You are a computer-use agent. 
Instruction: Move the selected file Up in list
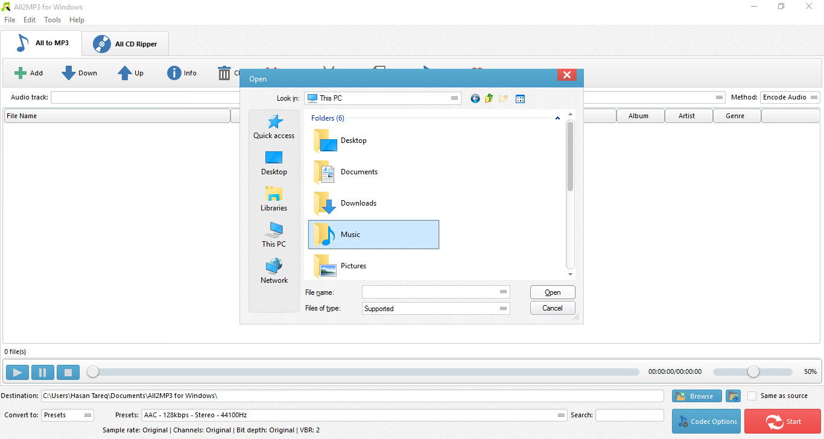tap(130, 73)
